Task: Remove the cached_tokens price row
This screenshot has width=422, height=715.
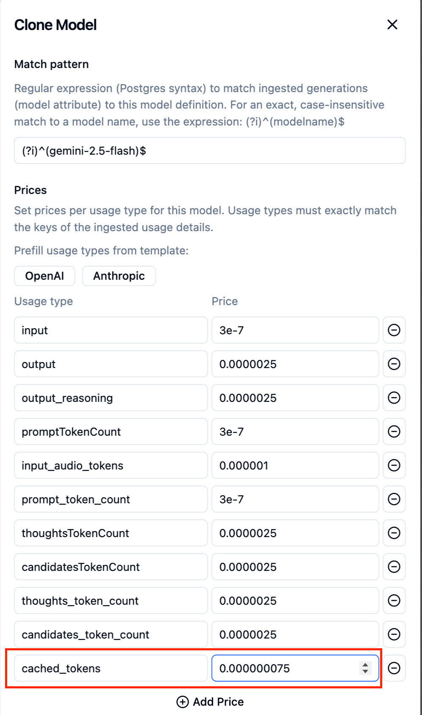Action: 394,668
